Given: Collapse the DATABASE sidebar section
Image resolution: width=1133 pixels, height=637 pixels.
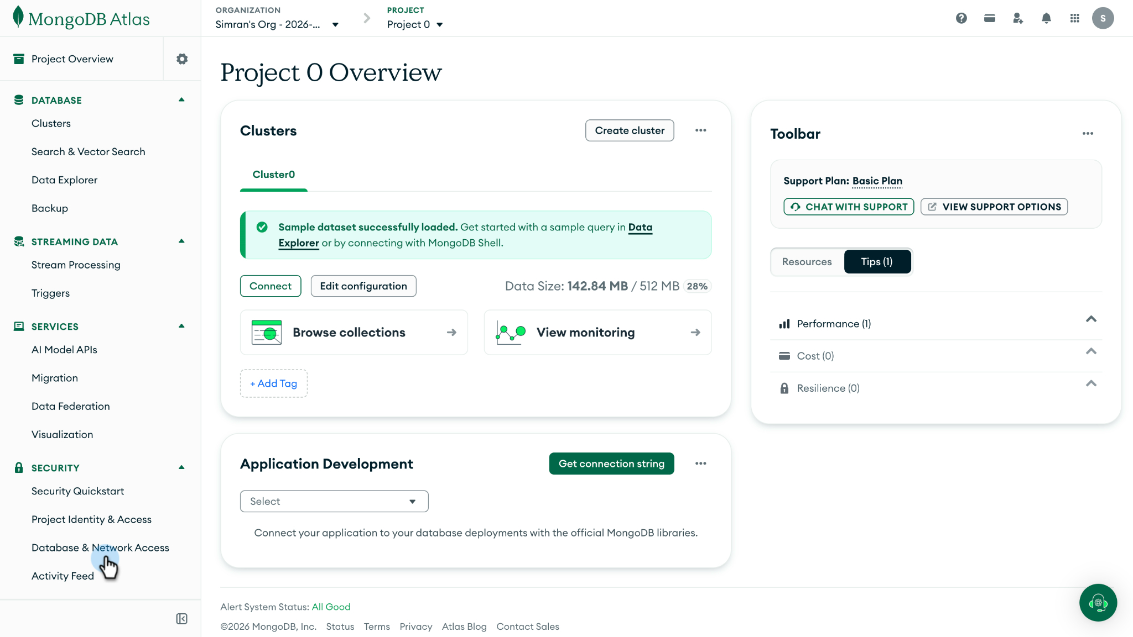Looking at the screenshot, I should click(181, 100).
